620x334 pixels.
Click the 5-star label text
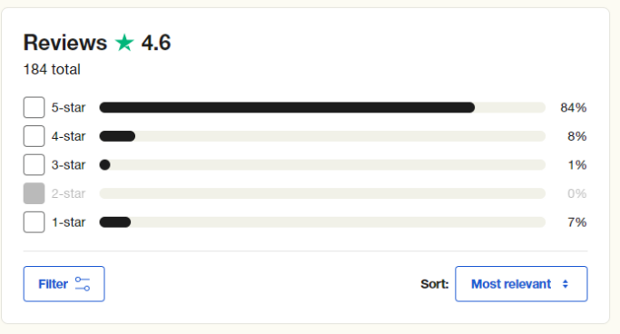click(x=68, y=107)
